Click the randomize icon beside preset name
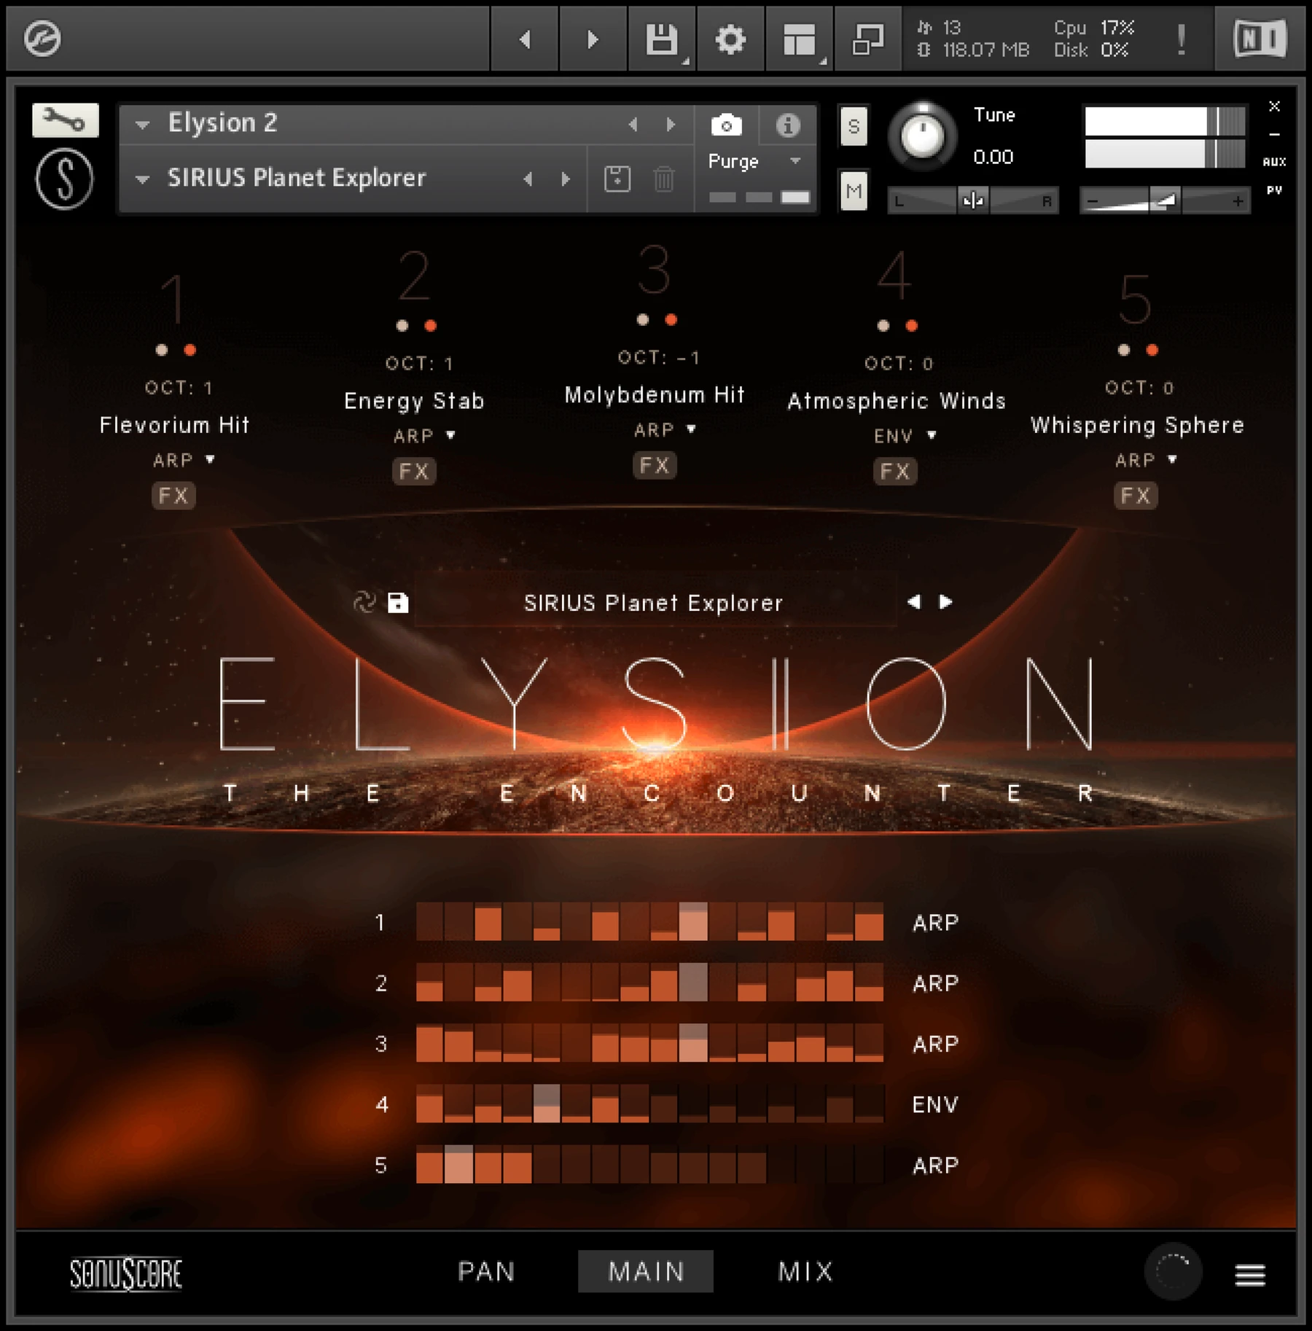This screenshot has width=1312, height=1331. [364, 602]
